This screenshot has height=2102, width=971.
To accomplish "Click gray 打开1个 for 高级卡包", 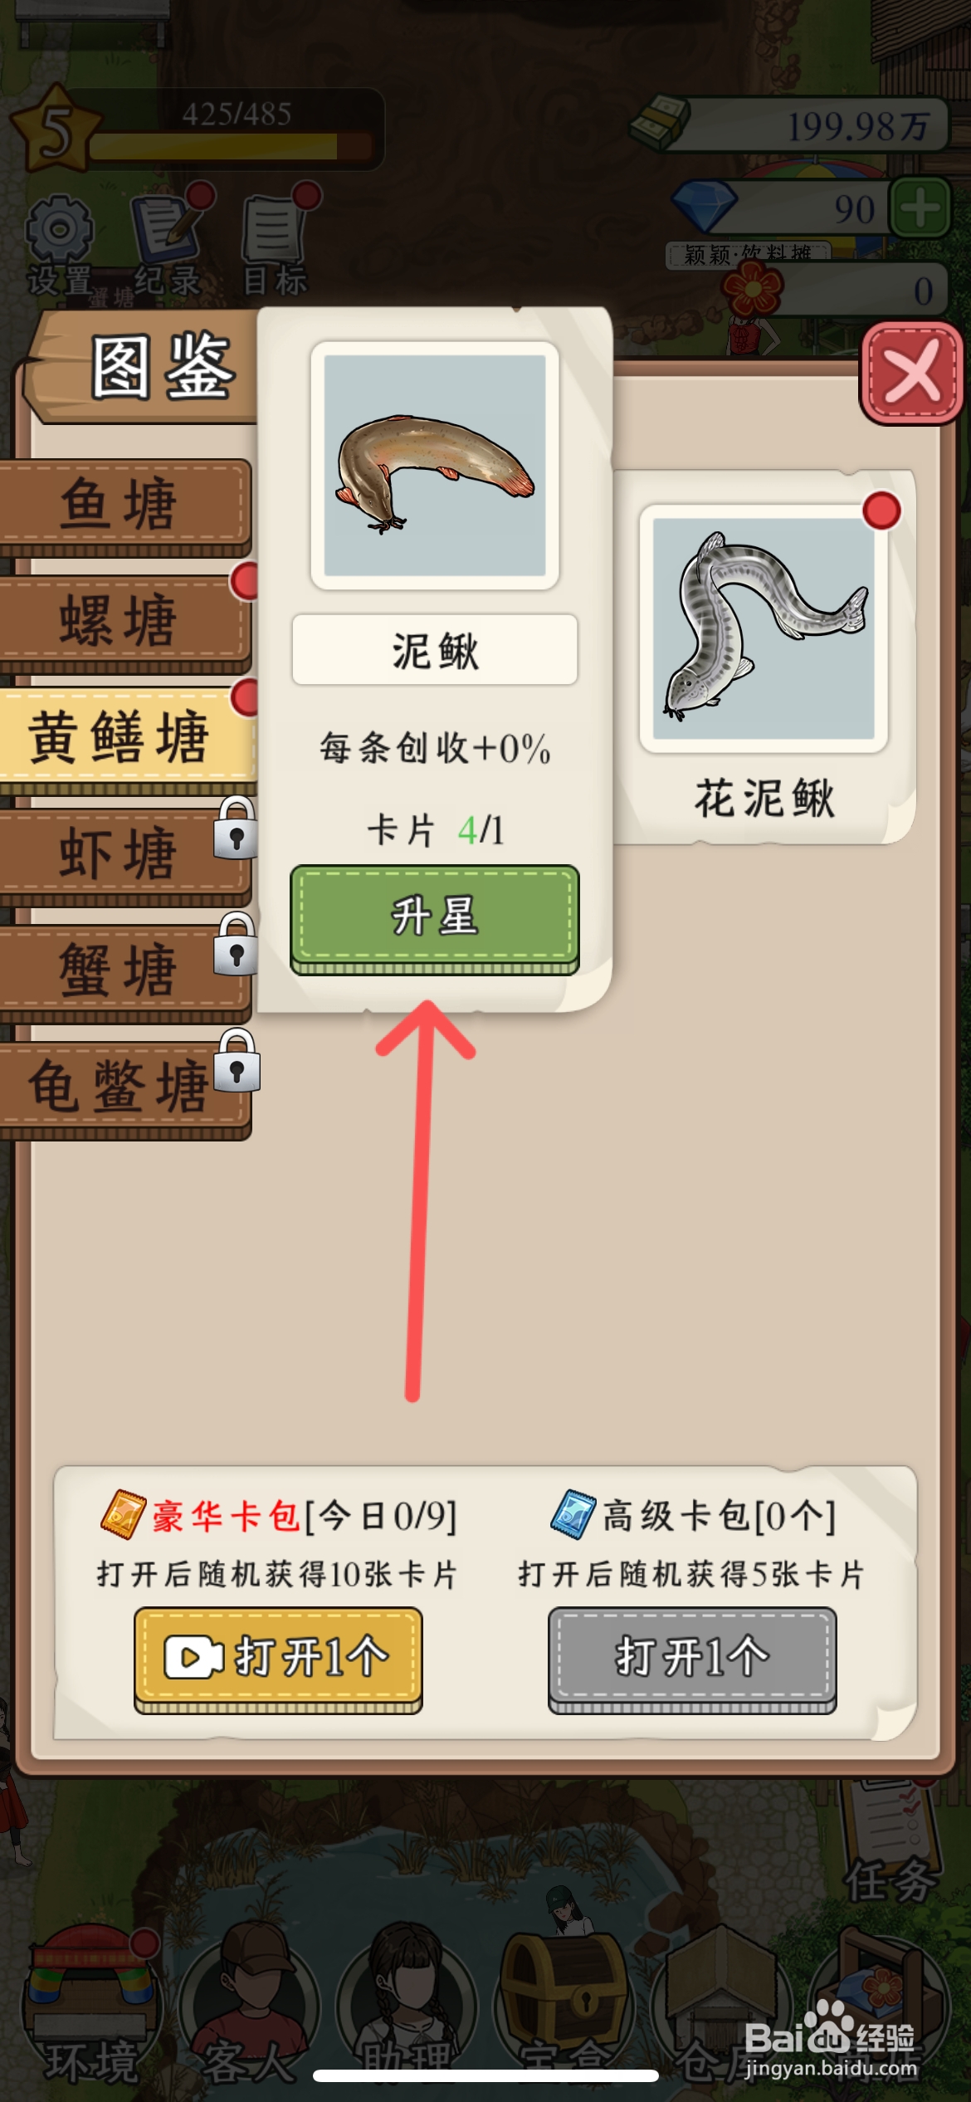I will [692, 1659].
